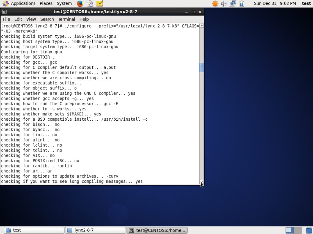Open the Places menu

(x=46, y=3)
